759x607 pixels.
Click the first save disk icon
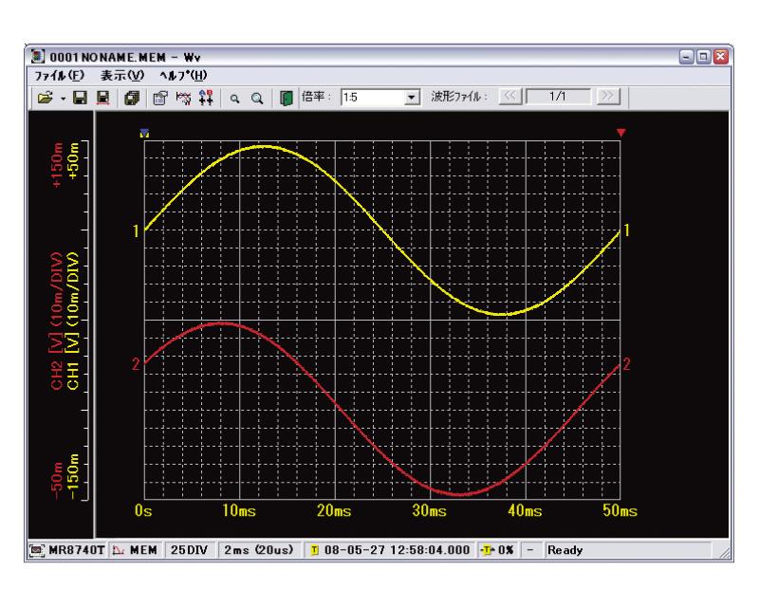click(x=79, y=97)
